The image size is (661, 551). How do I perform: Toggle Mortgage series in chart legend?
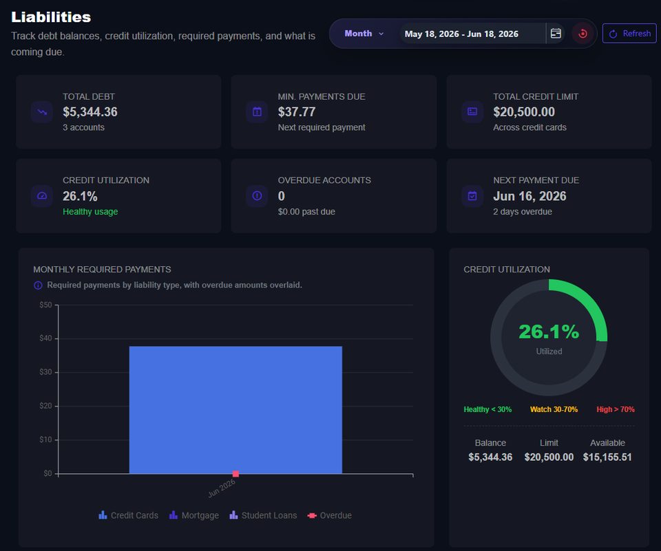(x=194, y=515)
